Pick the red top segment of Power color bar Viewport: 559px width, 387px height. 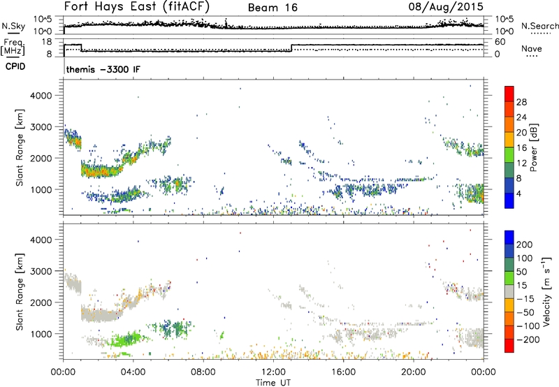(509, 94)
